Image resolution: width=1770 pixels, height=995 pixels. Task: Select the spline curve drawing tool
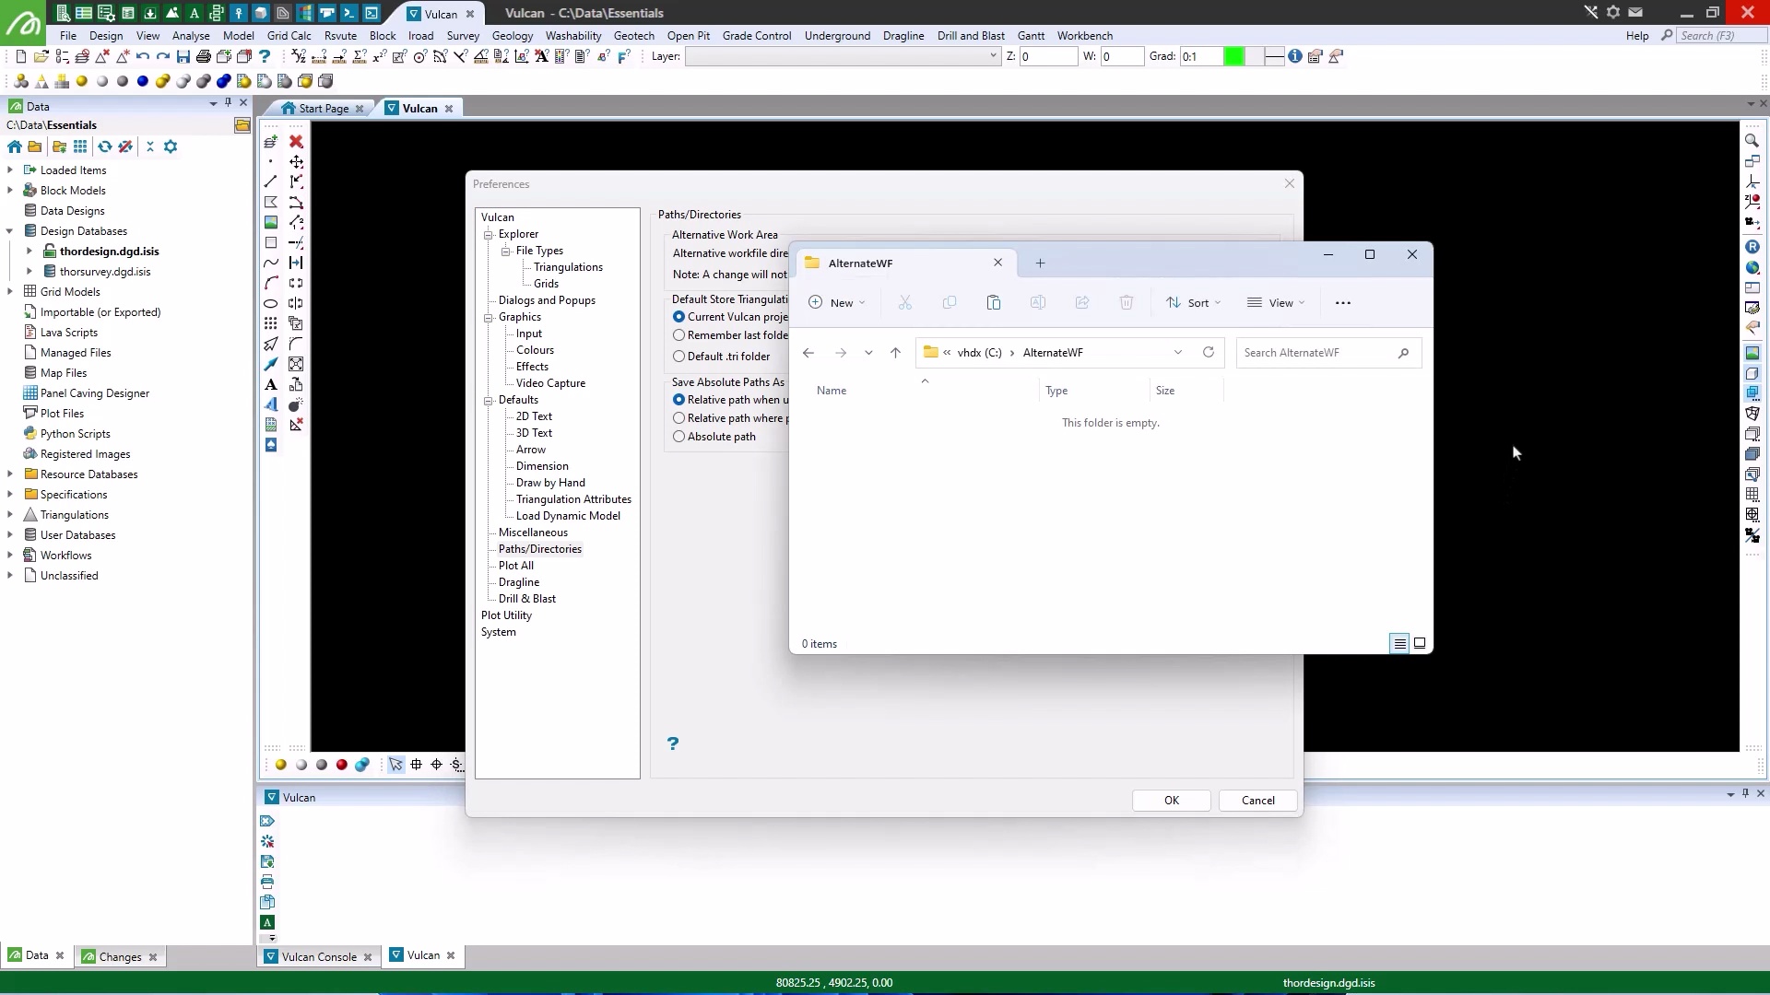[271, 263]
